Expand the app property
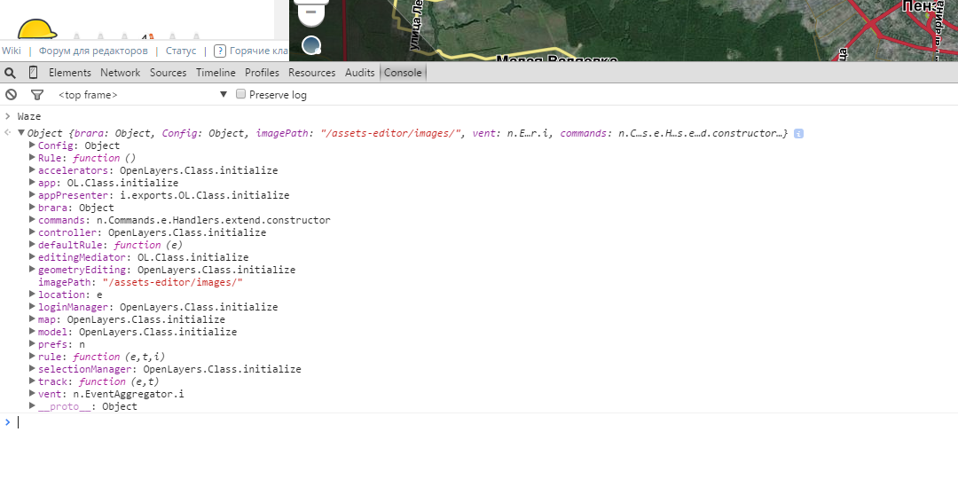The image size is (958, 495). [x=33, y=183]
